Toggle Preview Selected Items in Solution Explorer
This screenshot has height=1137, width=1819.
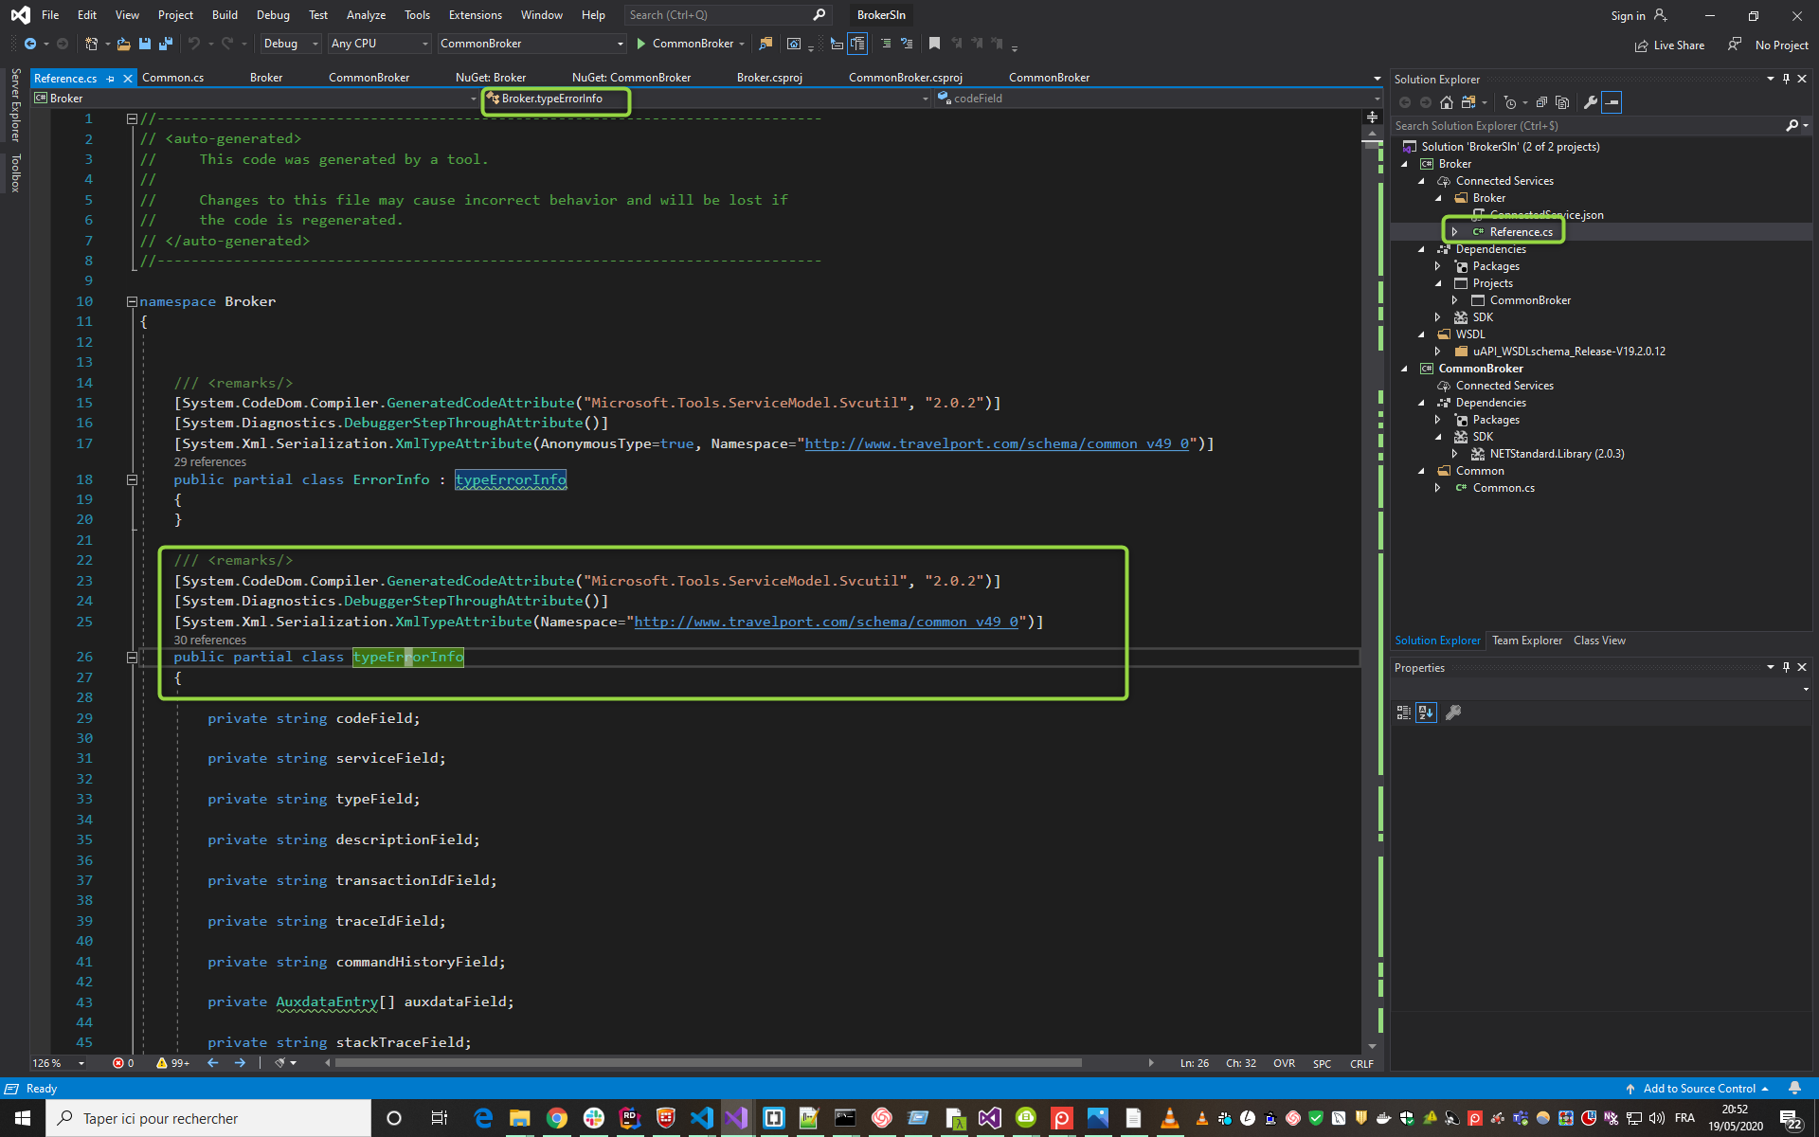[1613, 102]
